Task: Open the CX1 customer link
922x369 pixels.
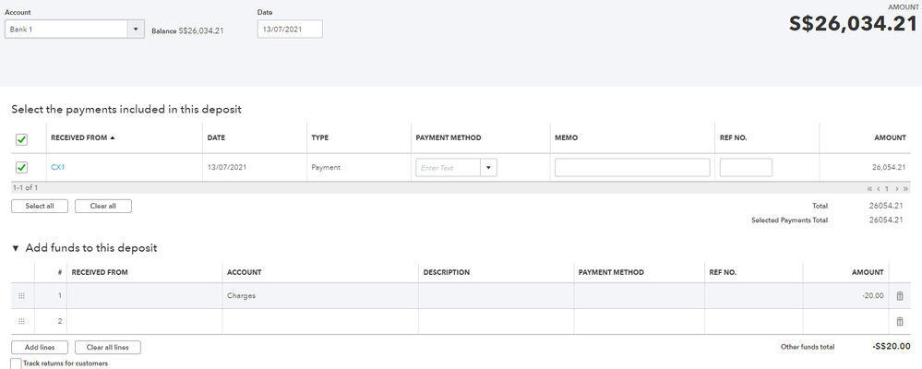Action: click(x=58, y=168)
